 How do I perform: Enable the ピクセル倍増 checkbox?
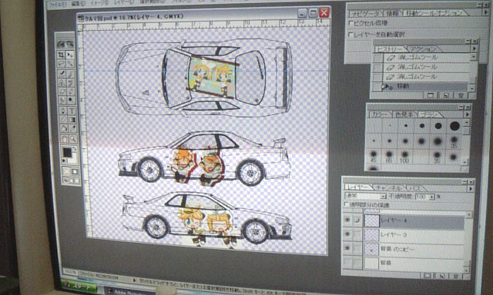point(351,23)
